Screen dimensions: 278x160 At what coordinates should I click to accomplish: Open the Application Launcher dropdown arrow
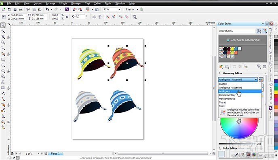92,9
